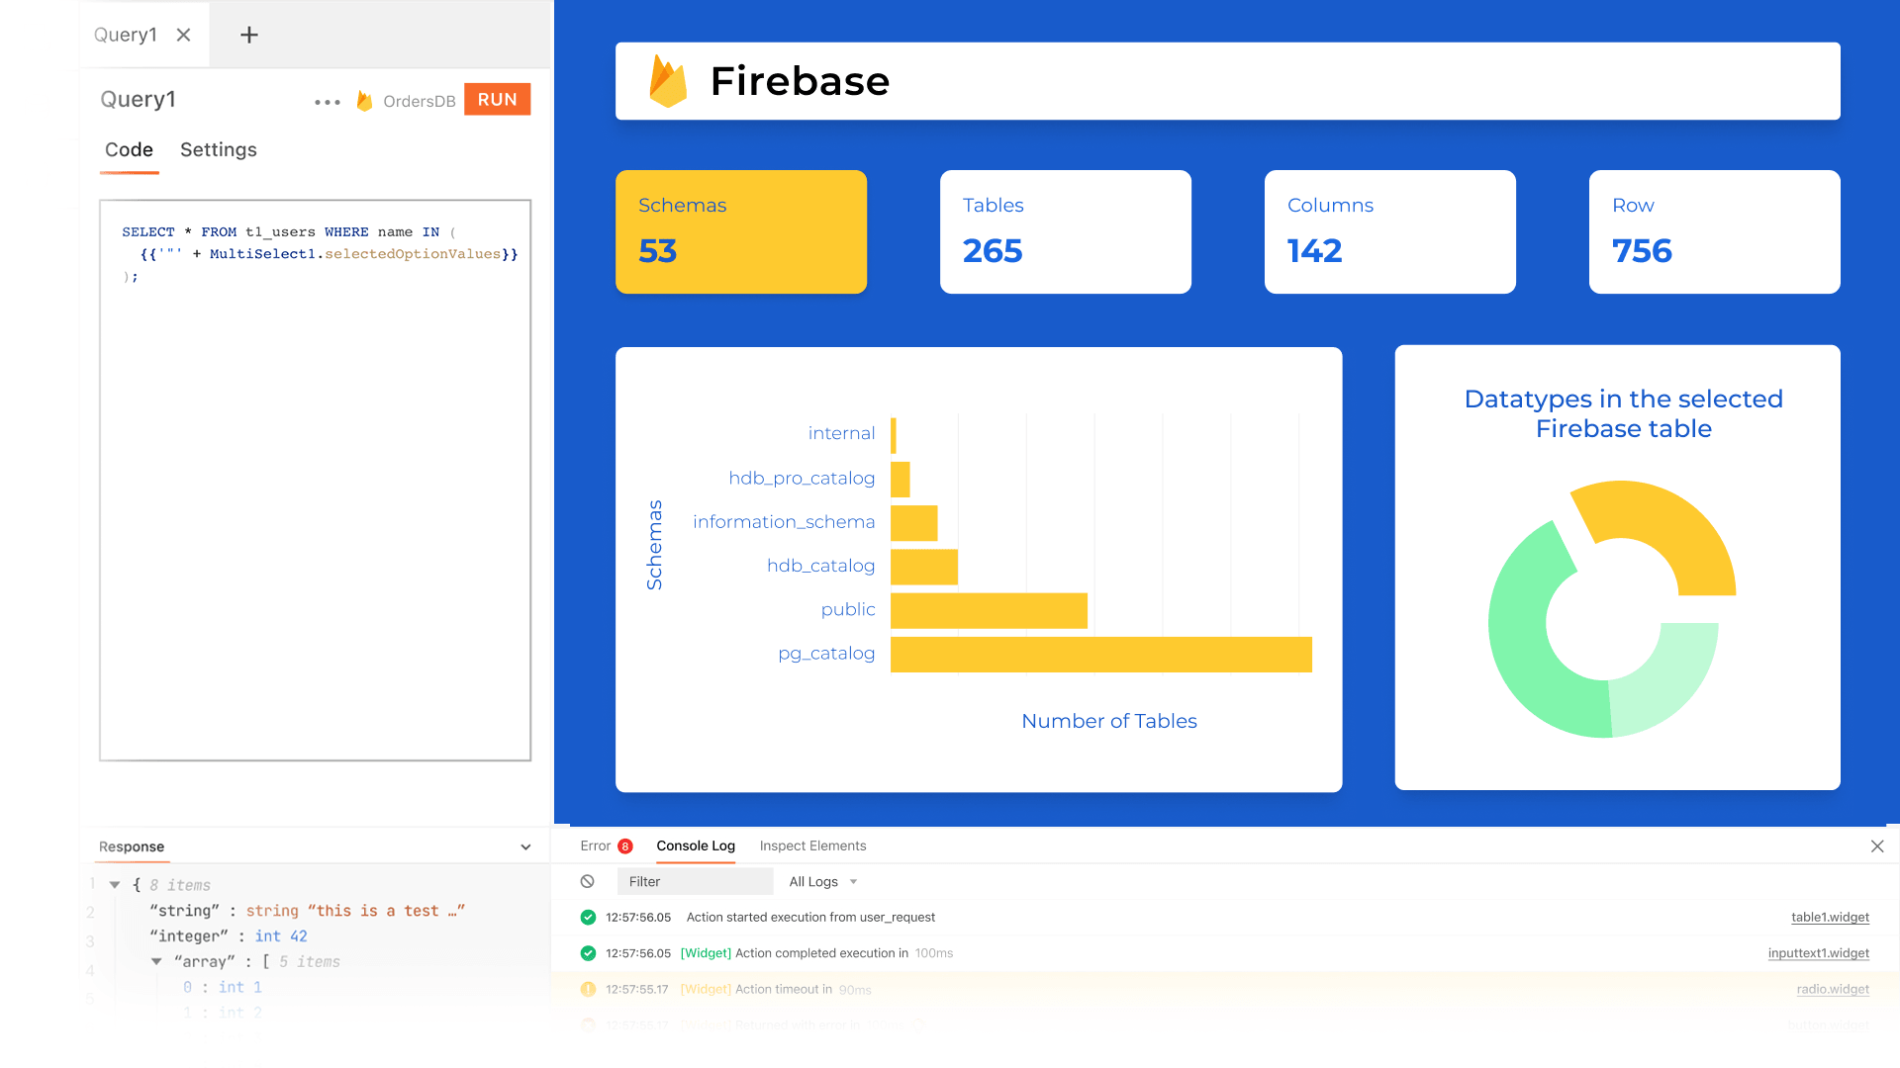This screenshot has height=1068, width=1900.
Task: Click the warning icon on Action timeout log
Action: [588, 989]
